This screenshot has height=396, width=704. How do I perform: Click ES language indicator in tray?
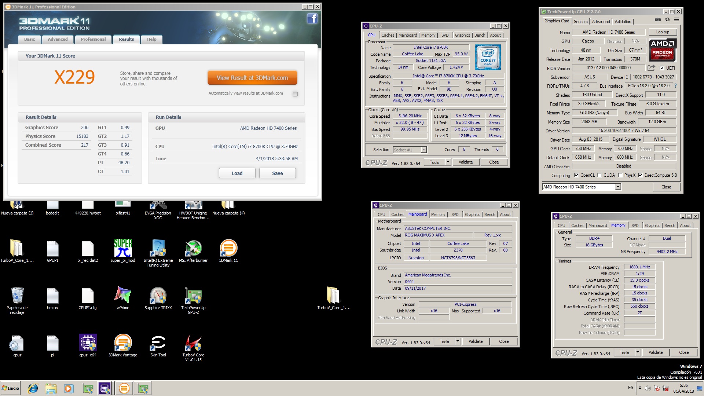click(631, 388)
